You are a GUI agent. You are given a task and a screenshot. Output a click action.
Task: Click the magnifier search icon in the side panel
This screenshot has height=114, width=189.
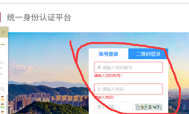point(2,89)
